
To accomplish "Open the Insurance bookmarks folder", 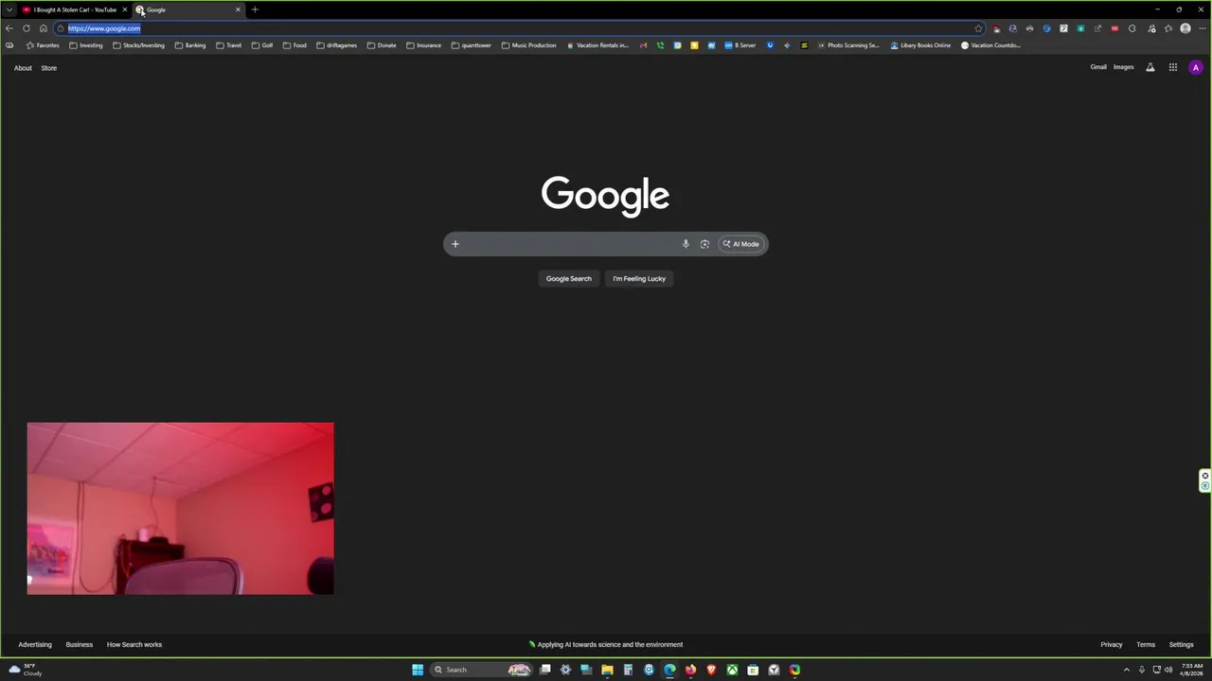I will tap(424, 45).
